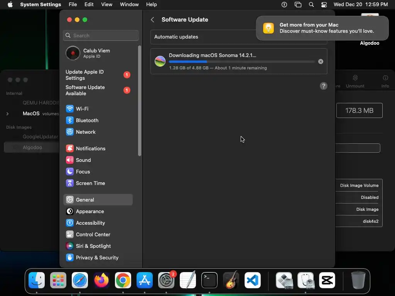Image resolution: width=395 pixels, height=296 pixels.
Task: Click Unmount in Disk Utility toolbar
Action: (x=355, y=82)
